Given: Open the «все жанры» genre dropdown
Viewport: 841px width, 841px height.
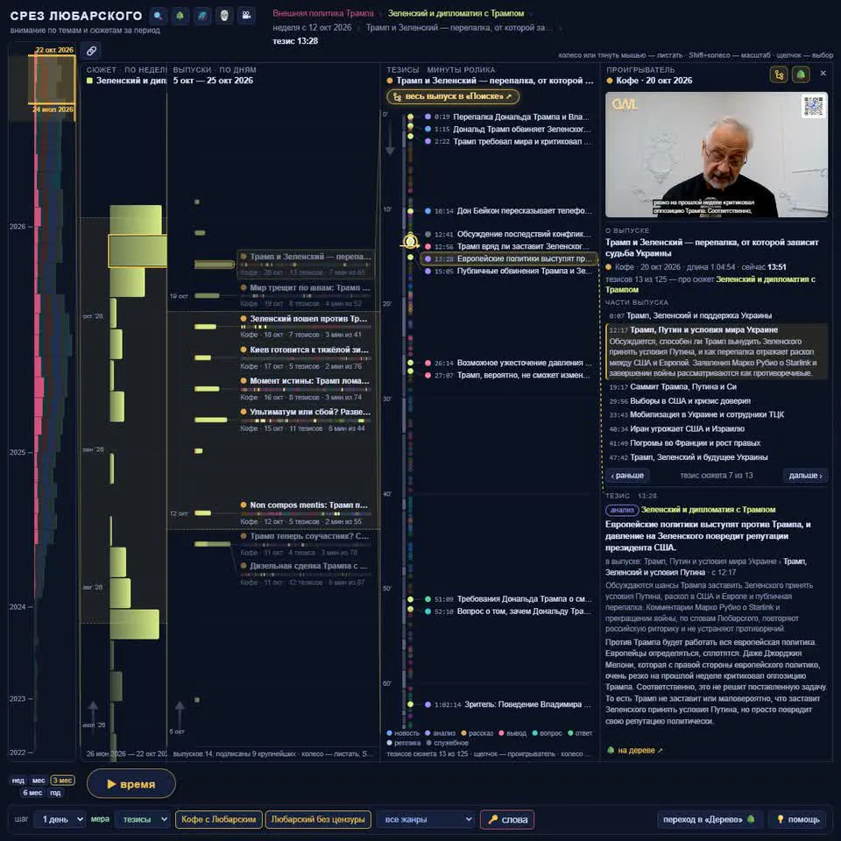Looking at the screenshot, I should (425, 819).
